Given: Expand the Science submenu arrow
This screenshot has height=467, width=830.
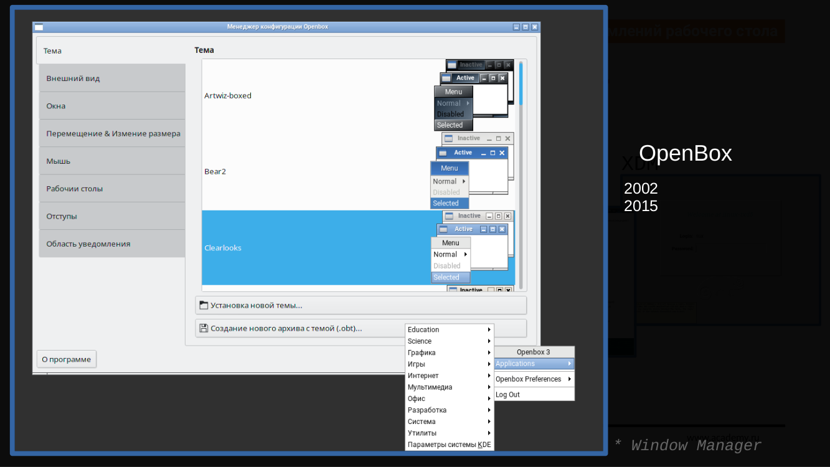Looking at the screenshot, I should (x=489, y=341).
